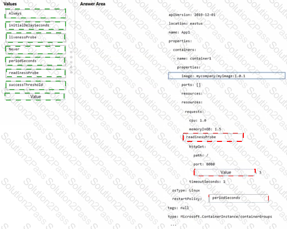This screenshot has height=229, width=287.
Task: Click the osType: Linux line
Action: pos(186,191)
